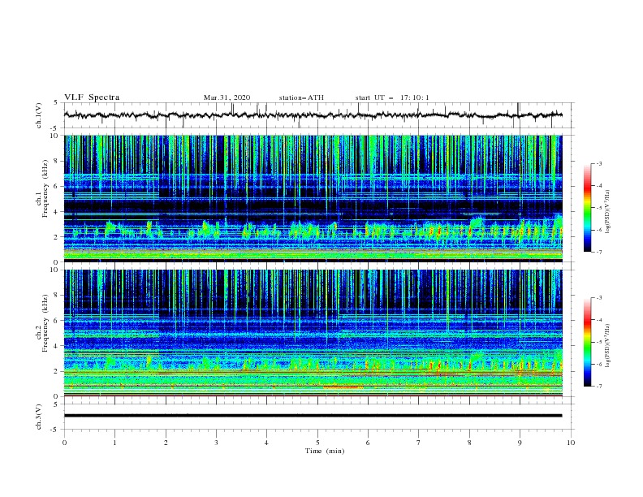Click the "6" tick on time axis
Screen dimensions: 643x497
(369, 443)
